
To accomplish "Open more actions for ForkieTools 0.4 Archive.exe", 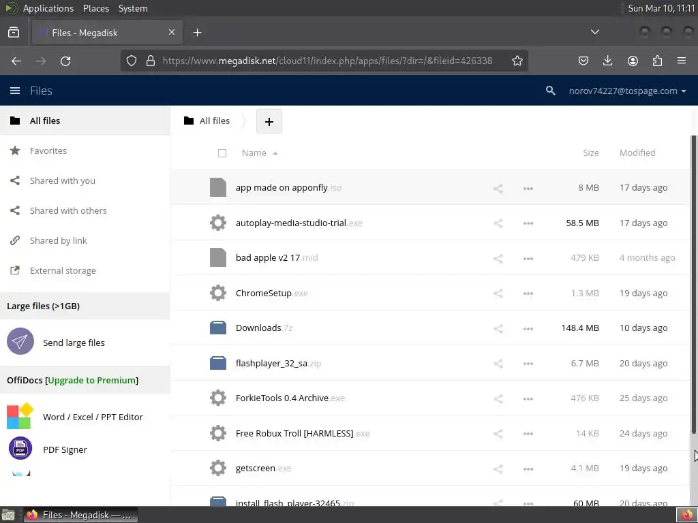I will point(528,398).
